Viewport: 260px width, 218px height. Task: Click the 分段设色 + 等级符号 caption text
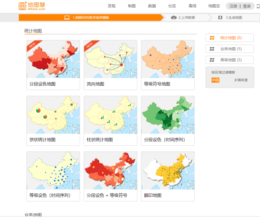[107, 195]
